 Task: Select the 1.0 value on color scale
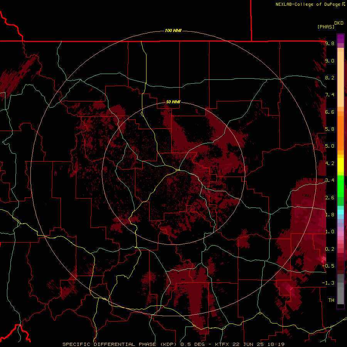tap(330, 231)
